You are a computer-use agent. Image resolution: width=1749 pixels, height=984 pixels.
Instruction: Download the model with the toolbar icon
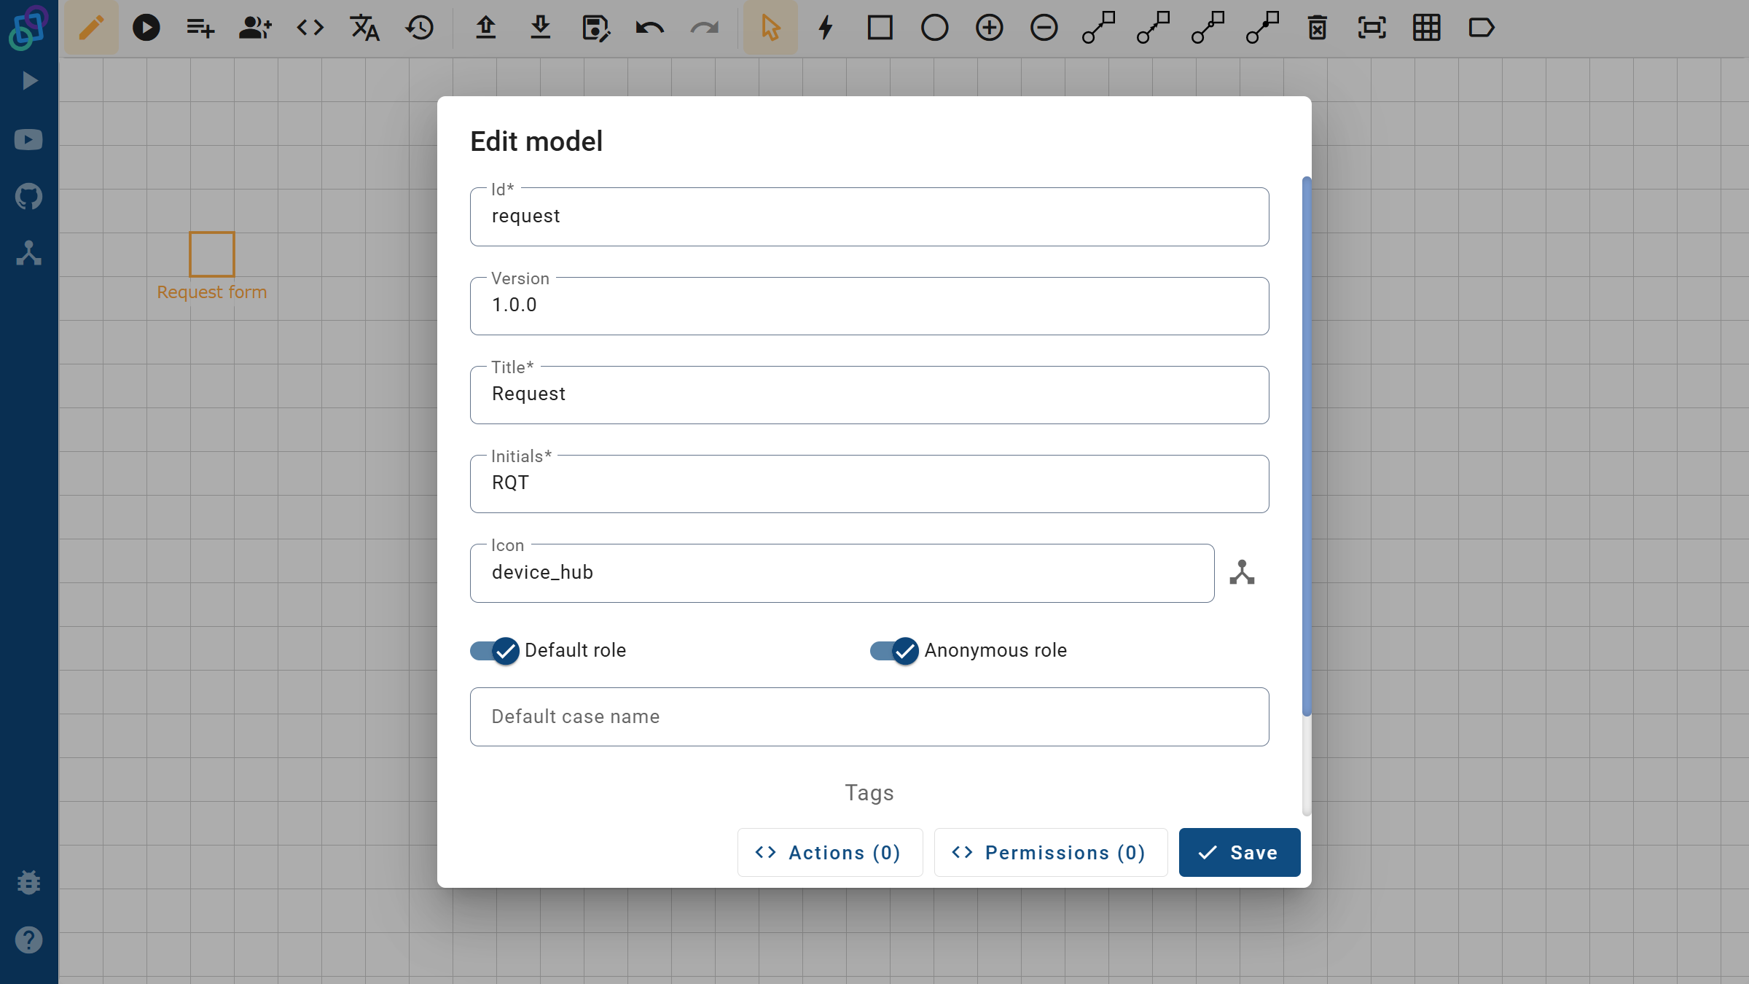(x=540, y=28)
